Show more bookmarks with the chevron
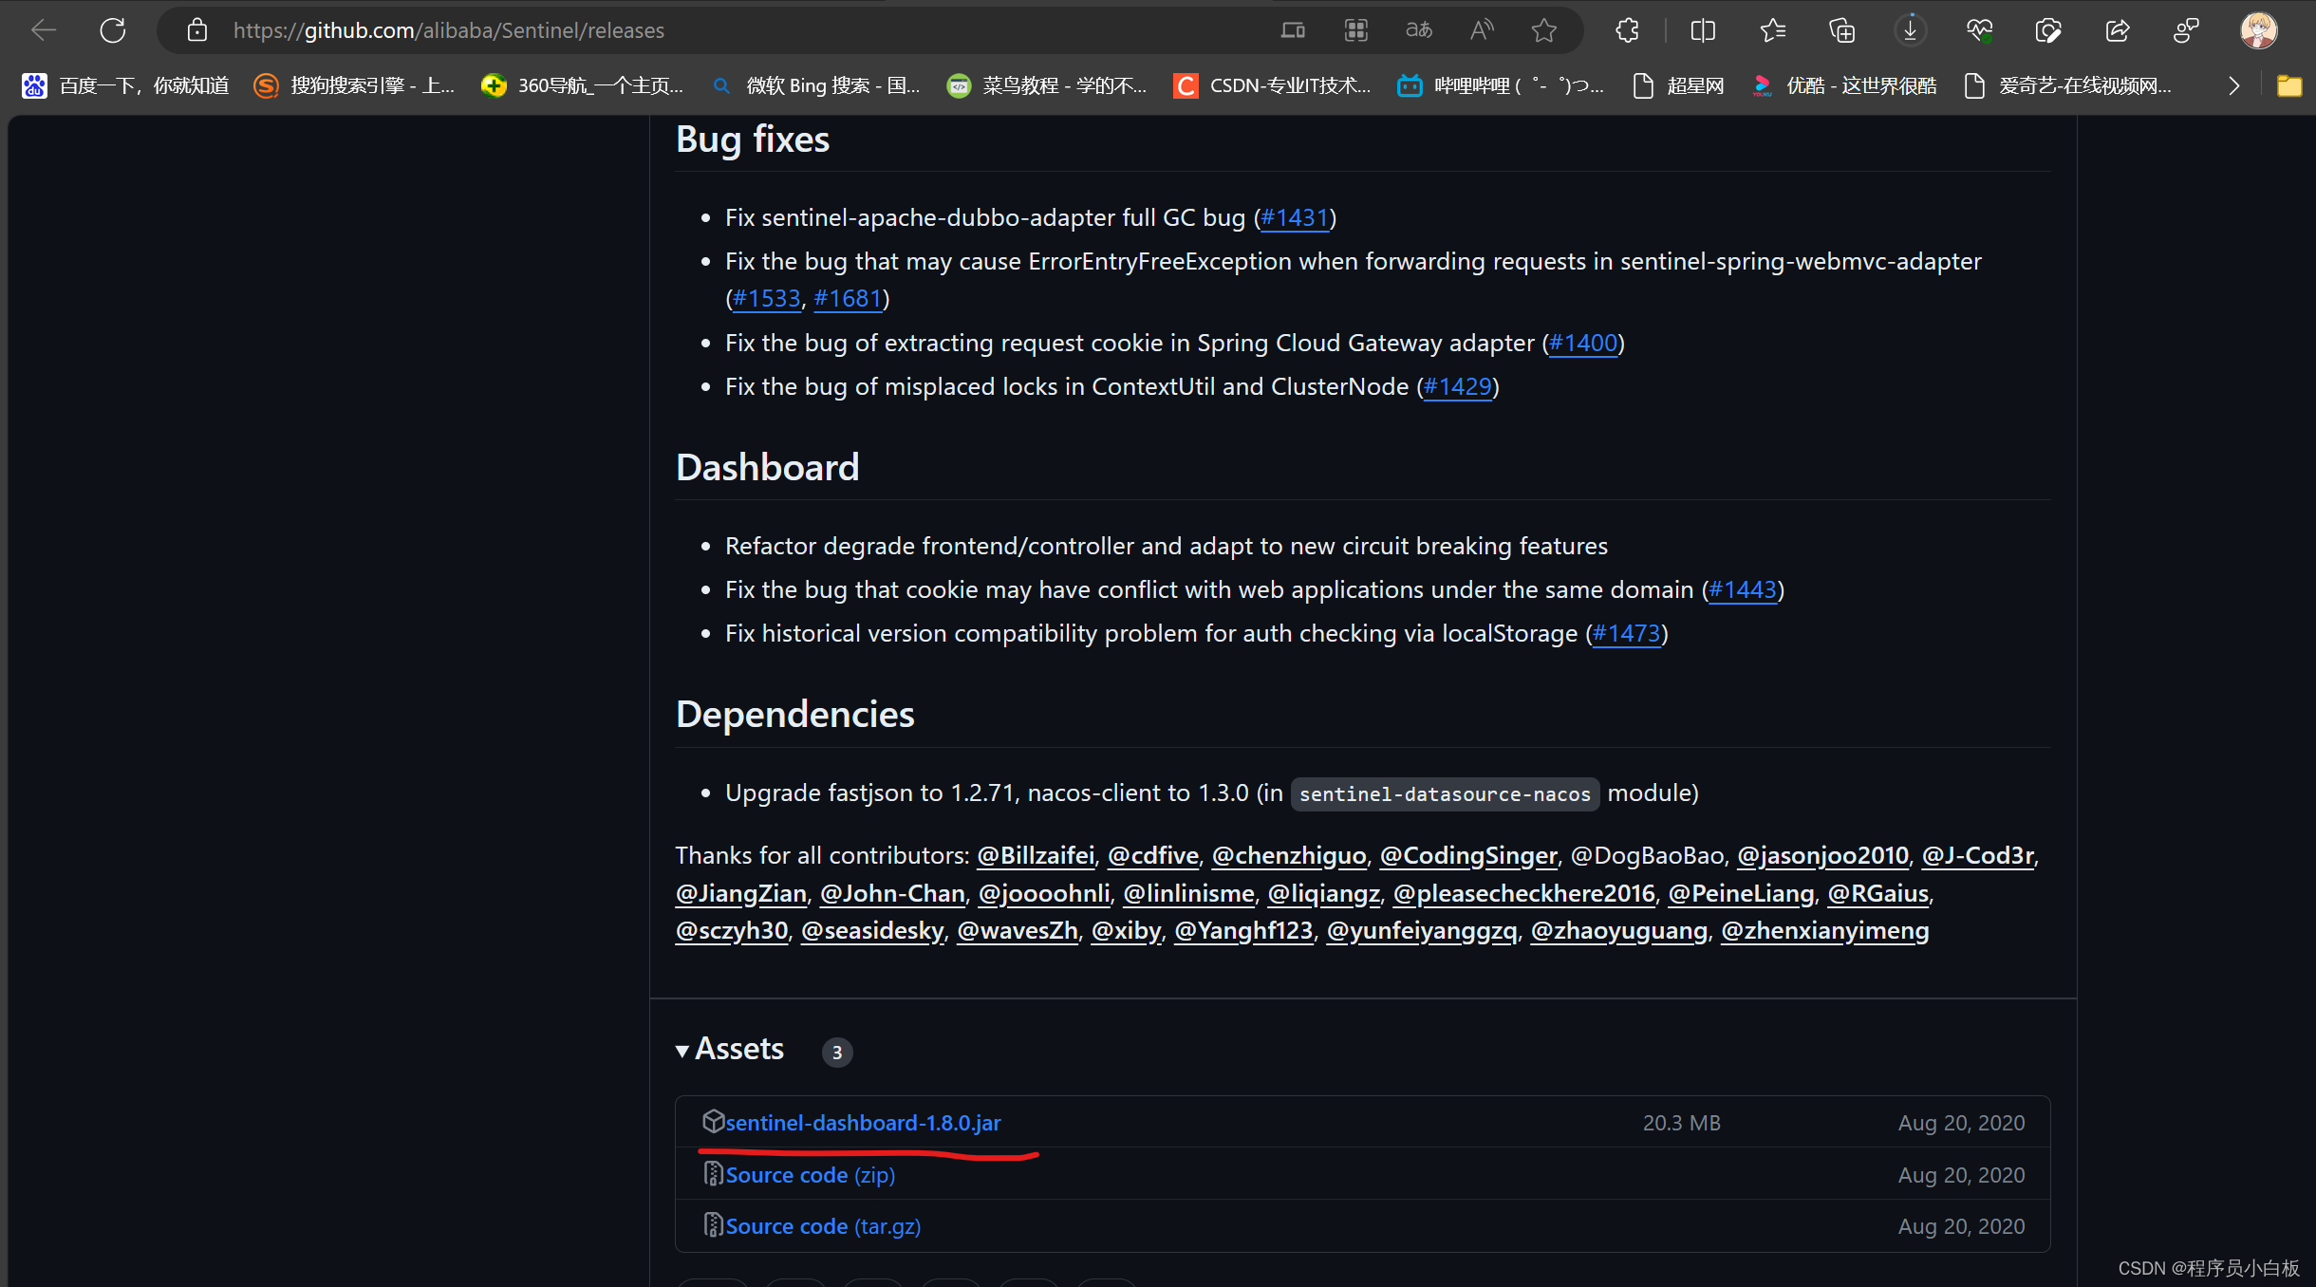Screen dimensions: 2316x1287 point(2234,86)
